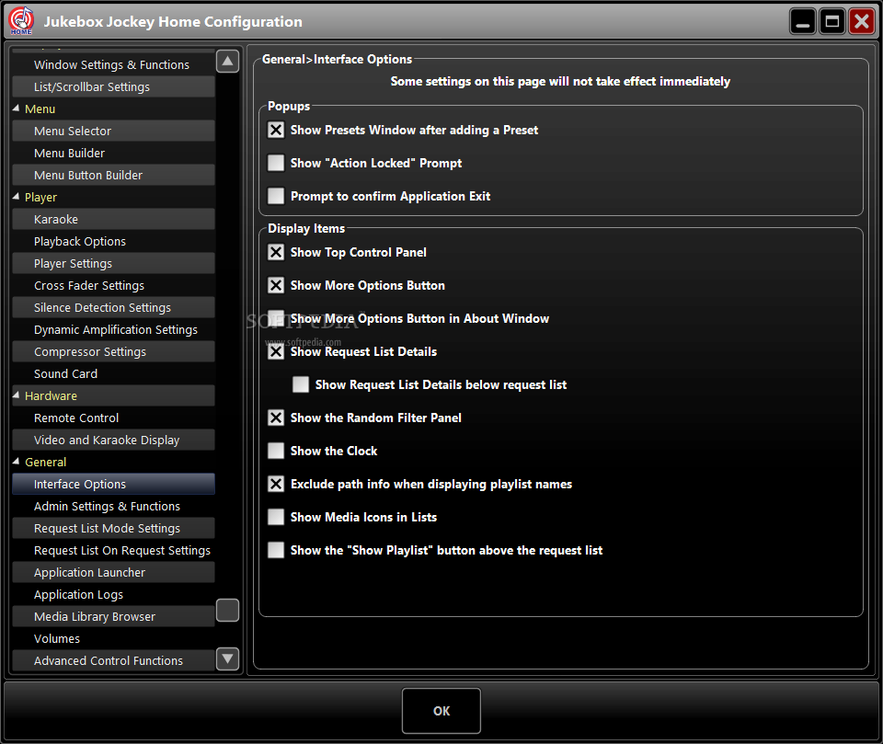The image size is (883, 744).
Task: Collapse the General tree section
Action: (x=16, y=462)
